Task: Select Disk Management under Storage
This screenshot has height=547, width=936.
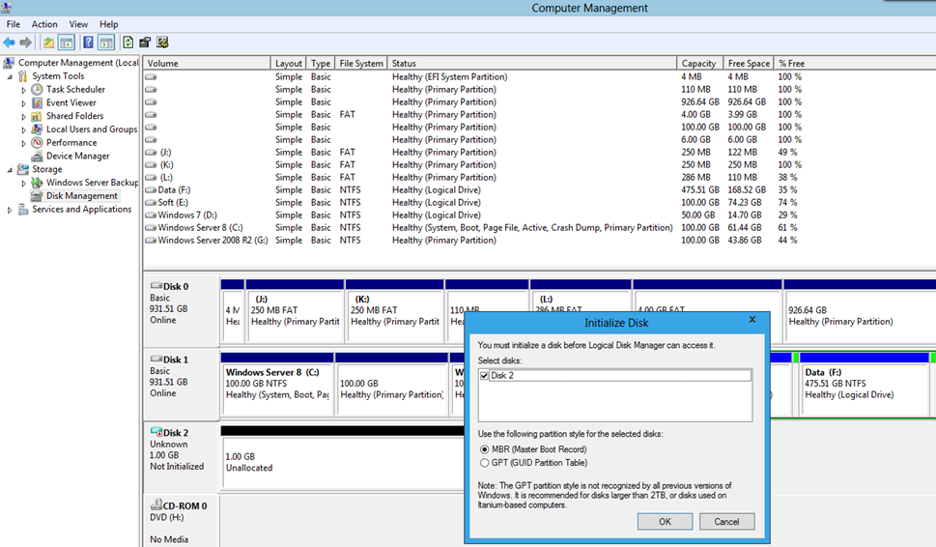Action: coord(81,195)
